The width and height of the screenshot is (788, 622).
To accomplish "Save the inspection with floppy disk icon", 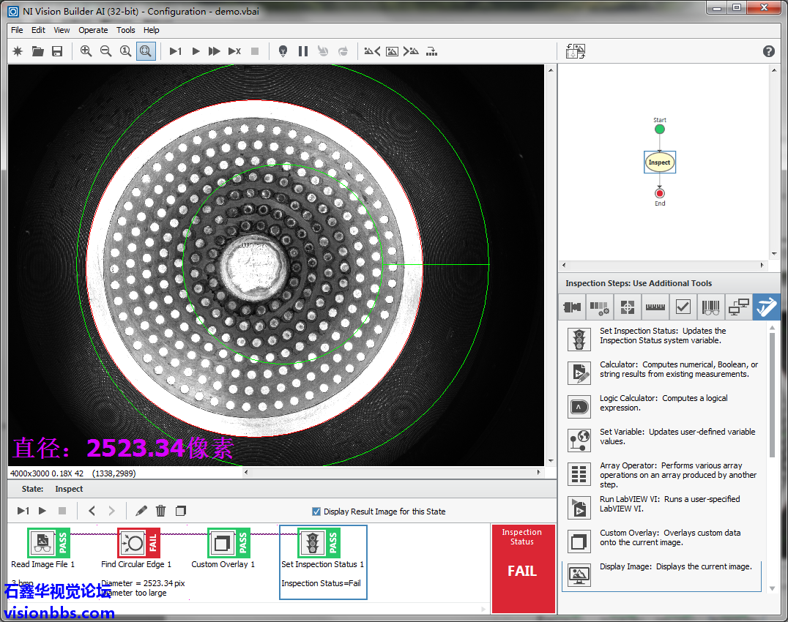I will pos(57,51).
